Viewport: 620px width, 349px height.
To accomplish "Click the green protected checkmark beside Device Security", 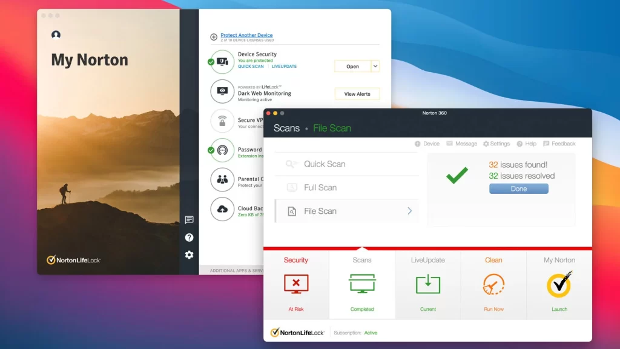I will pos(211,62).
